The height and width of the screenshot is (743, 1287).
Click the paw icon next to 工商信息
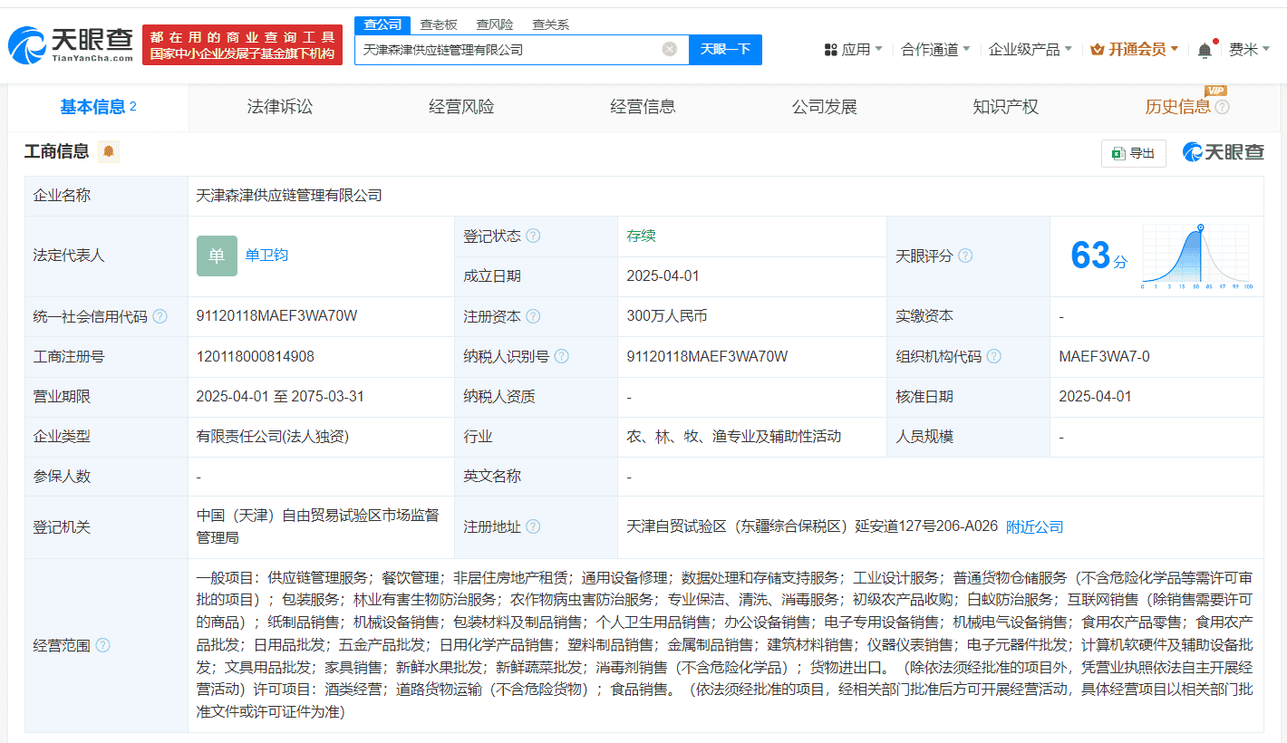107,151
